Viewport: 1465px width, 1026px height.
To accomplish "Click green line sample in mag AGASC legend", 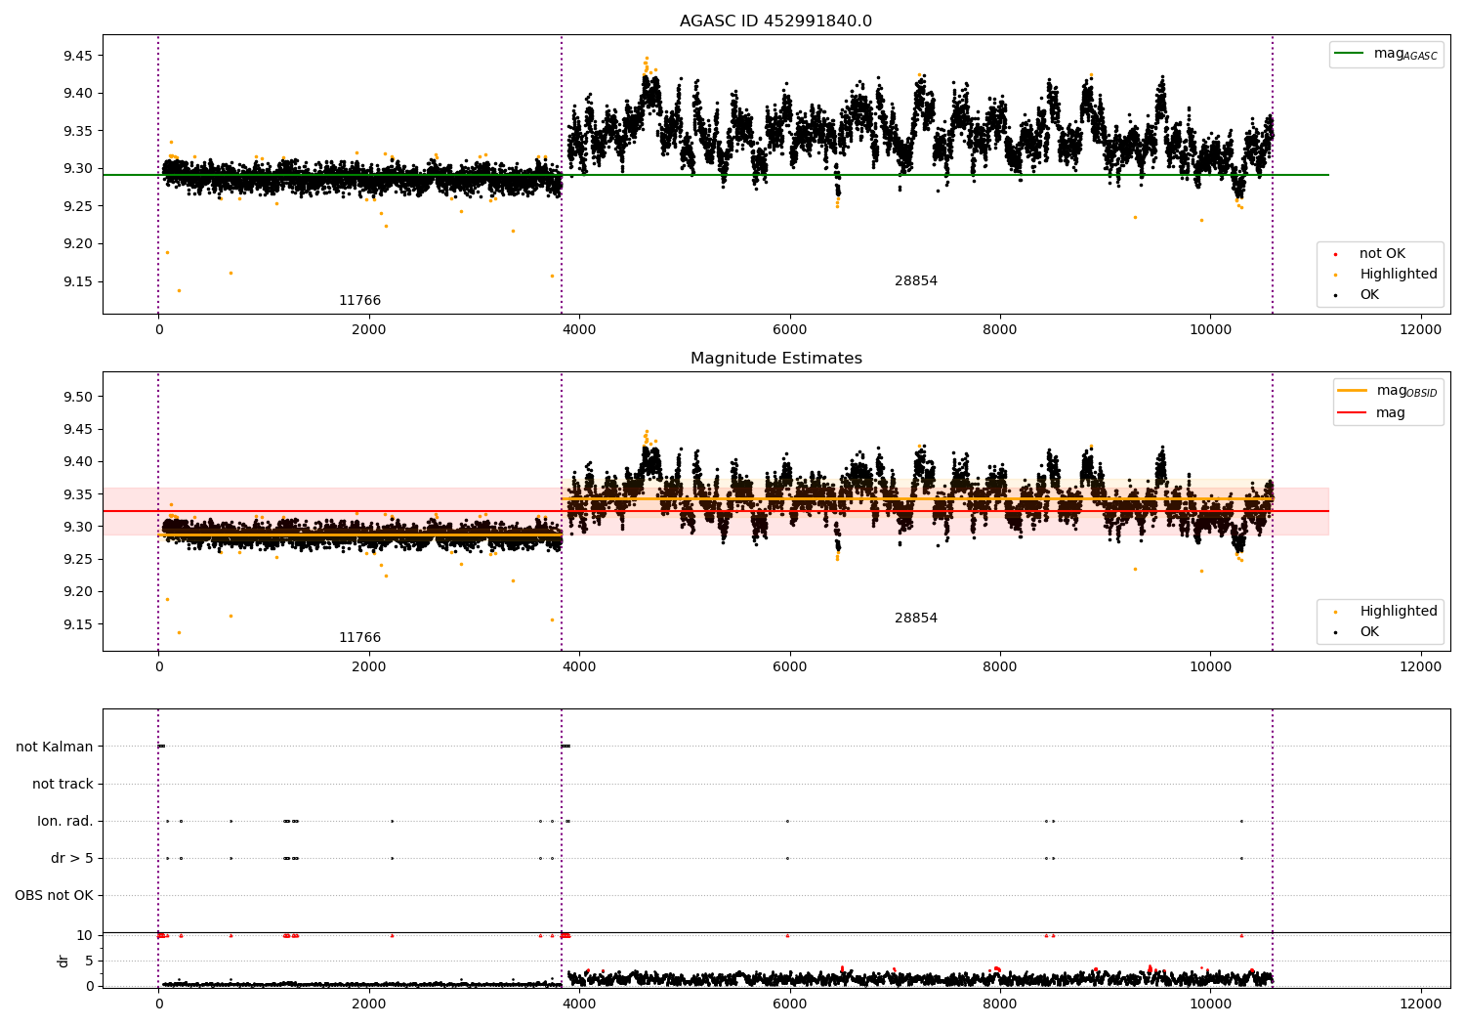I will click(x=1350, y=54).
